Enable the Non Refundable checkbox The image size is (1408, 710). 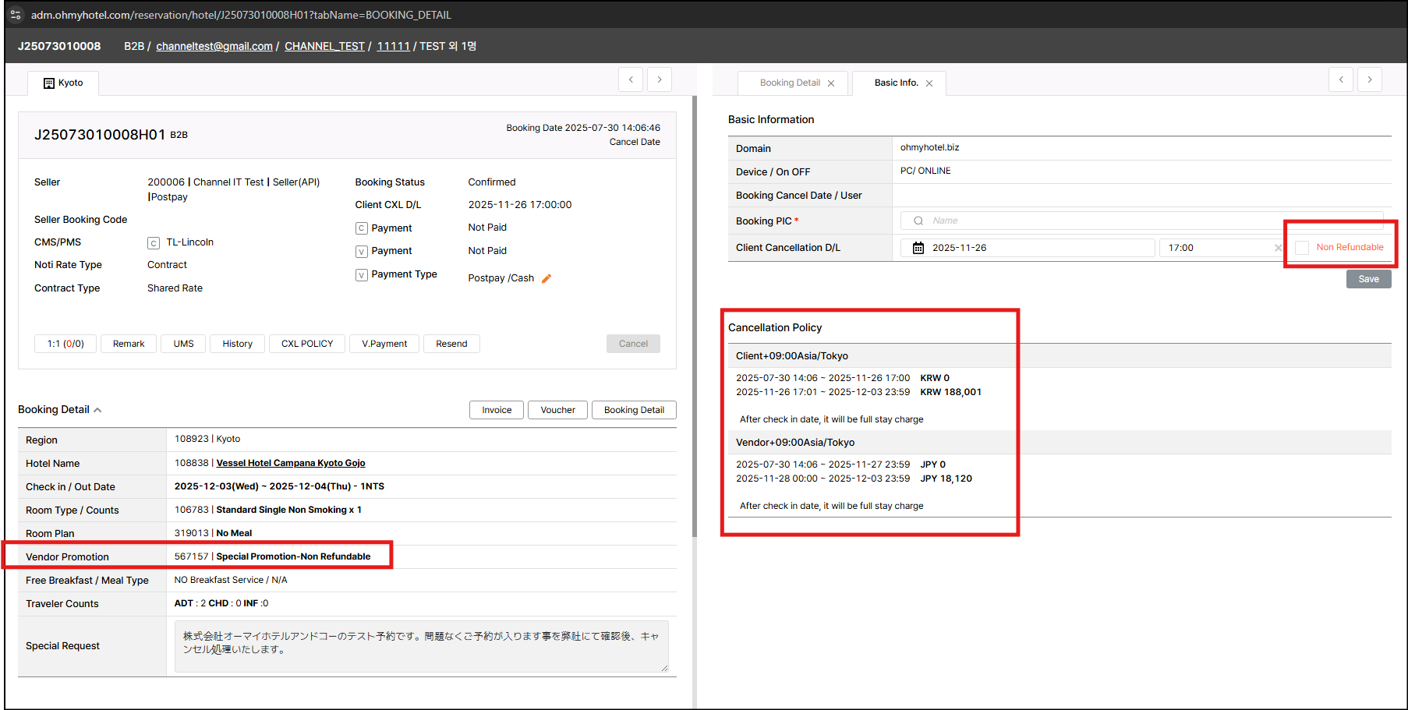point(1302,248)
